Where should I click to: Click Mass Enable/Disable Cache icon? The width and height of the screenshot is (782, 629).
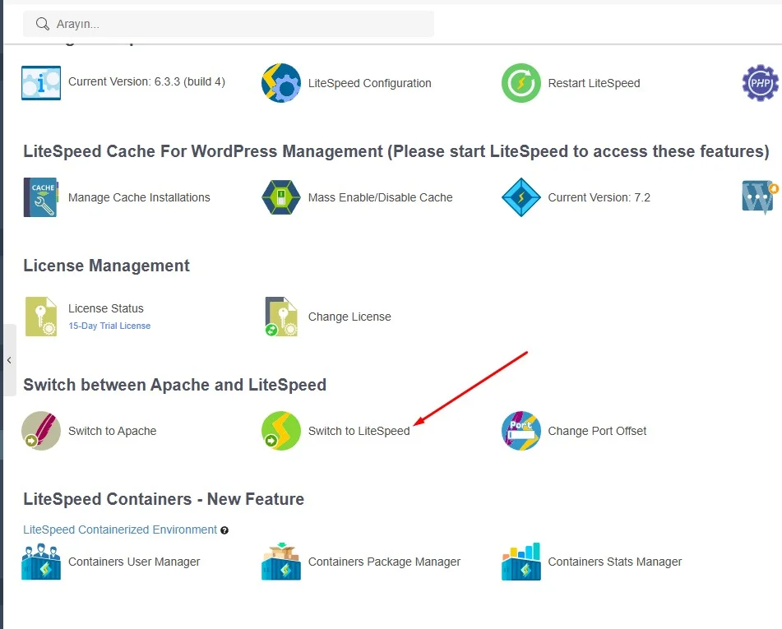click(x=281, y=197)
